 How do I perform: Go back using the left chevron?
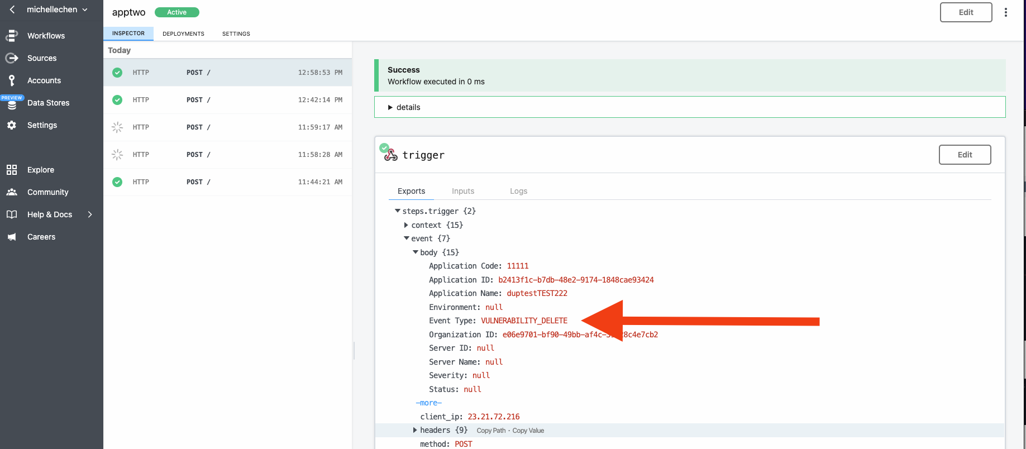point(12,9)
